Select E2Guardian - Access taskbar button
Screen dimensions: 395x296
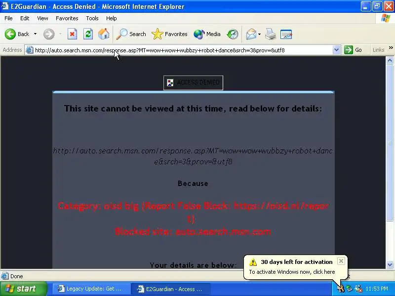click(171, 289)
